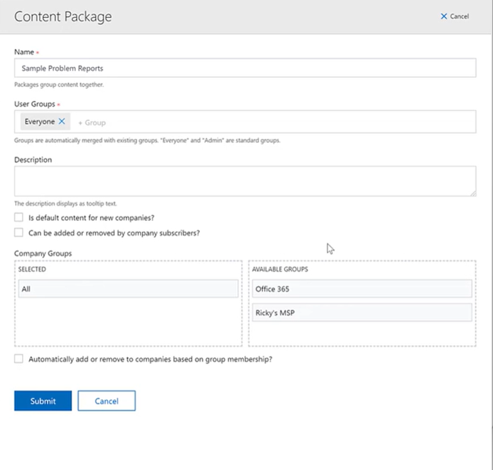This screenshot has height=470, width=493.
Task: Click the 'Content Package' title
Action: (x=63, y=17)
